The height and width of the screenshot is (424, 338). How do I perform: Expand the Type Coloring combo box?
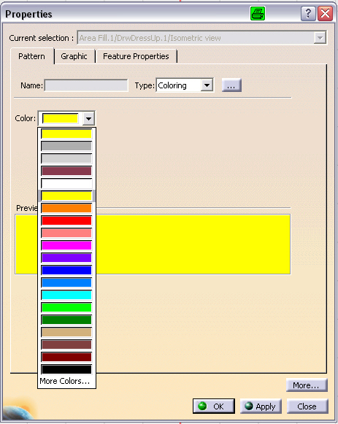pyautogui.click(x=207, y=85)
